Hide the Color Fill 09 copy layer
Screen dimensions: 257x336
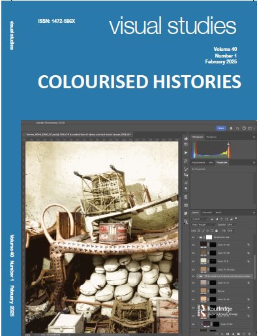193,269
